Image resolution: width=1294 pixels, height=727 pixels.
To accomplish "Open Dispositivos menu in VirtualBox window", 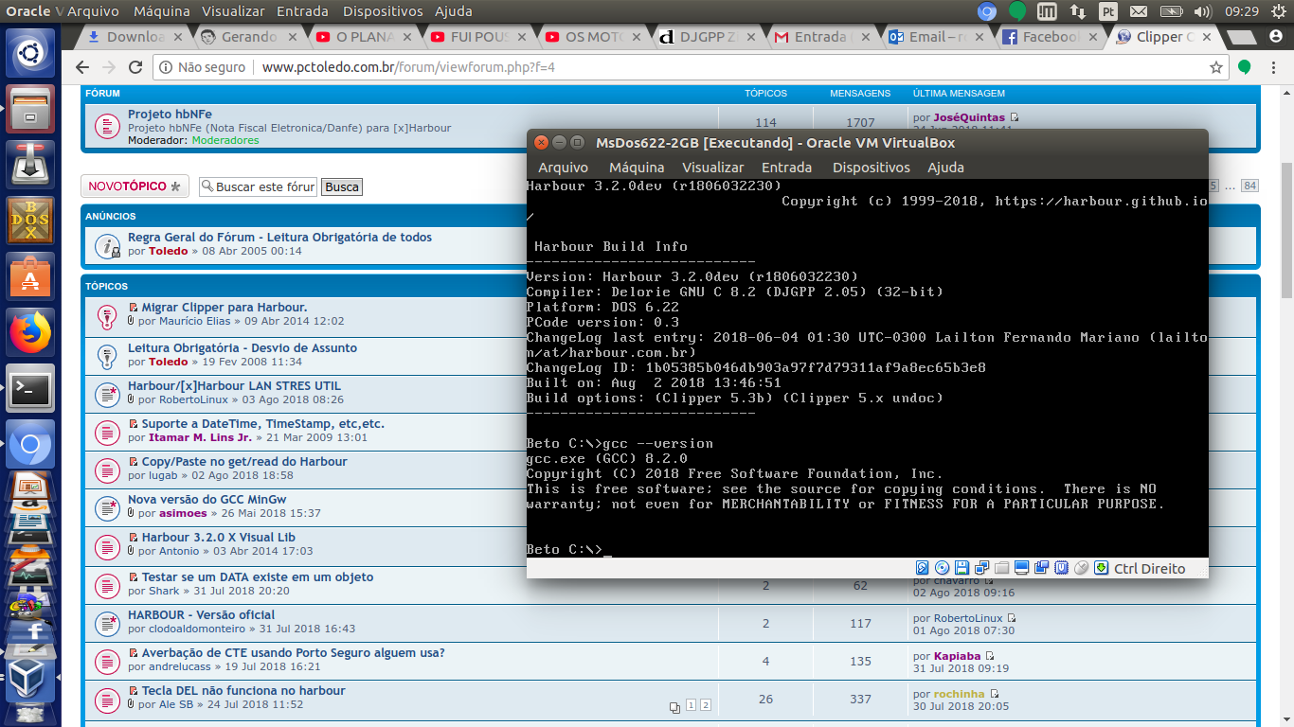I will (x=871, y=168).
